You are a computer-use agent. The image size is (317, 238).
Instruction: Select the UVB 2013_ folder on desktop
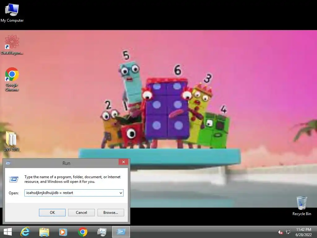click(x=12, y=141)
